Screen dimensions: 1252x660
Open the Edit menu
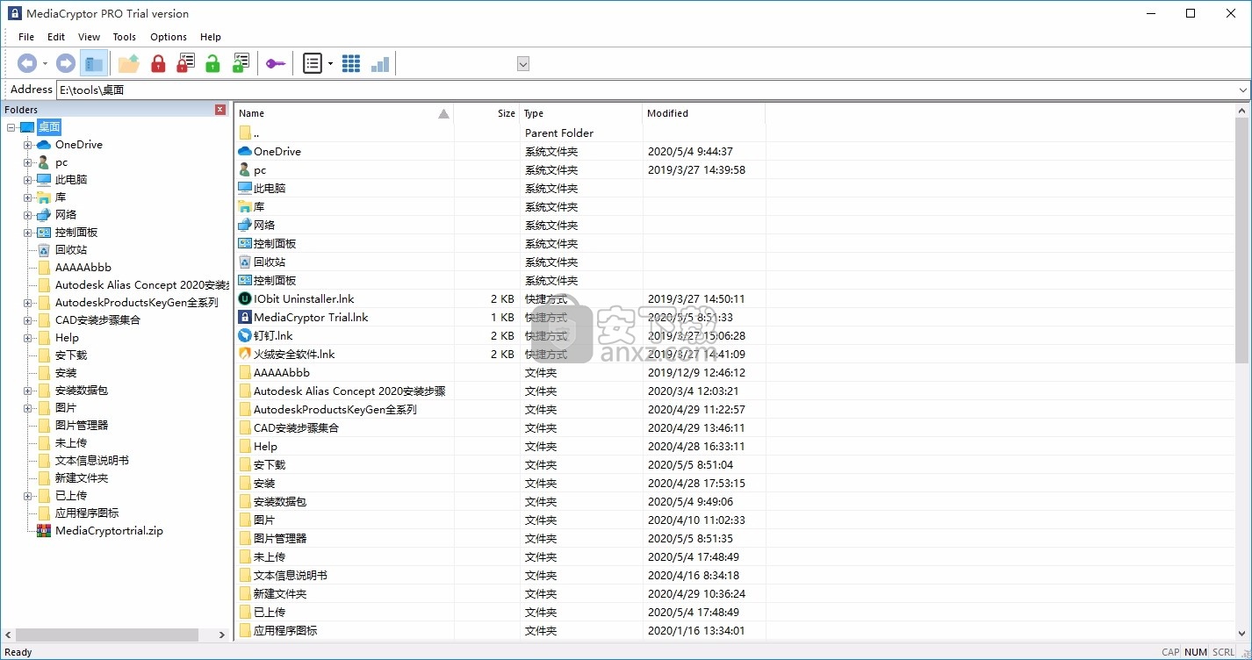56,37
